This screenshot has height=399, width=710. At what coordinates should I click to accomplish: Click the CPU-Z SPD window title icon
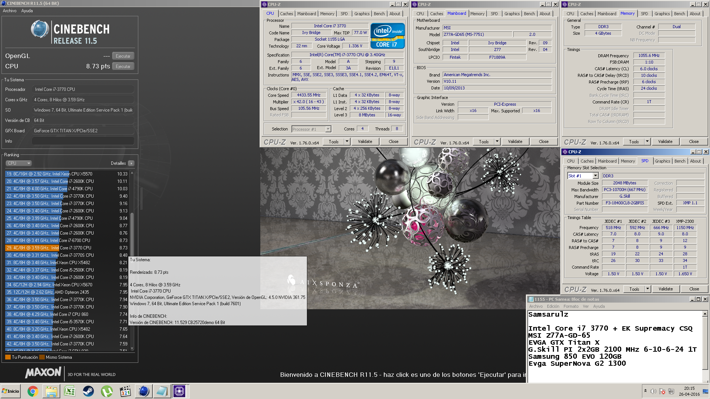pyautogui.click(x=565, y=152)
